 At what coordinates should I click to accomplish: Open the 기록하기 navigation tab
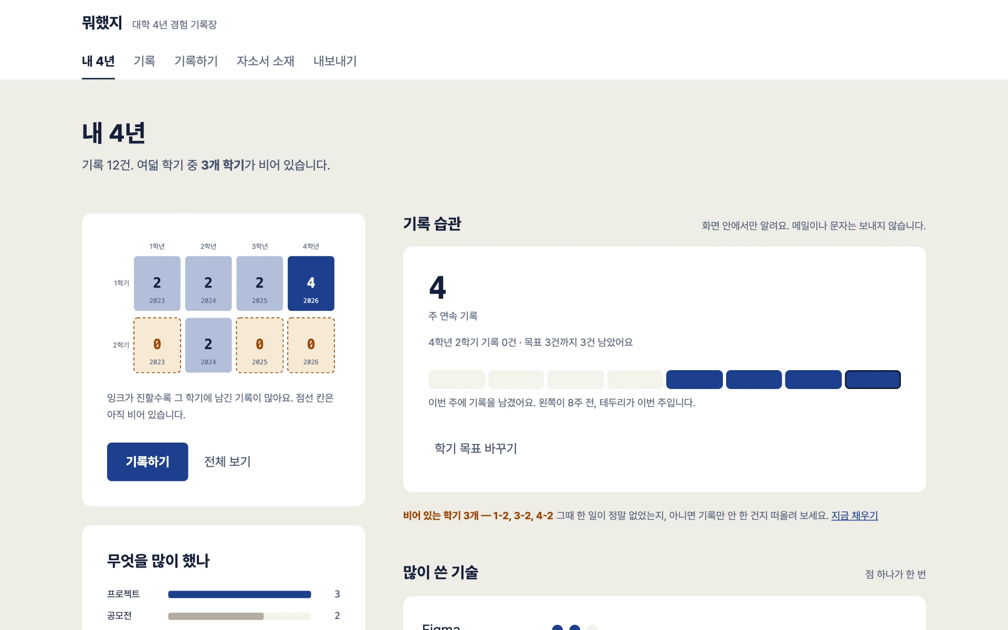click(x=196, y=61)
